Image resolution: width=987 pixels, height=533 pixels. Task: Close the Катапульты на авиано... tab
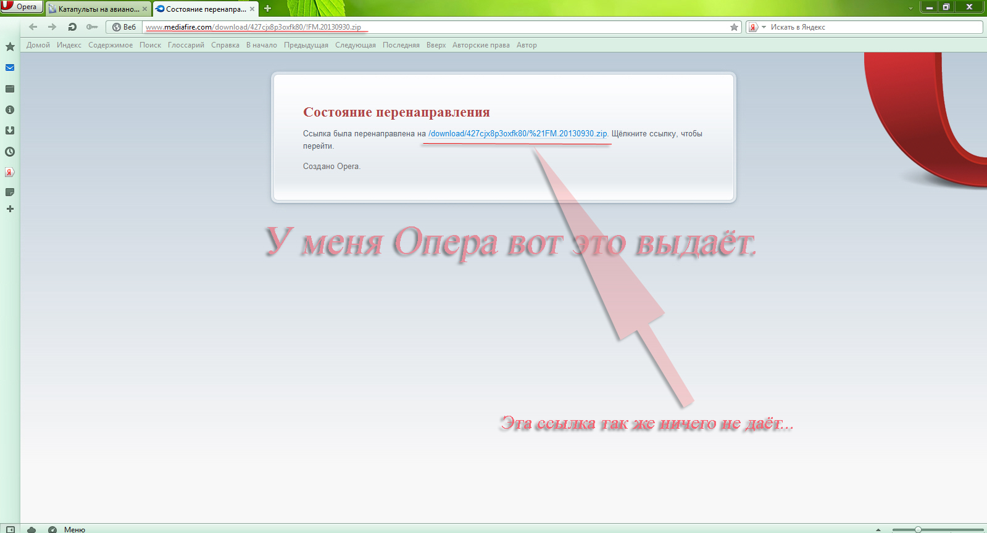[x=145, y=9]
